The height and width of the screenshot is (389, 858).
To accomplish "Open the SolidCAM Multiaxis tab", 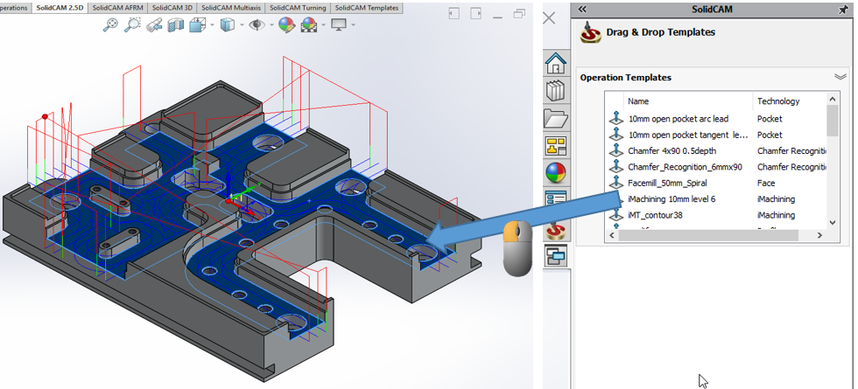I will (231, 8).
